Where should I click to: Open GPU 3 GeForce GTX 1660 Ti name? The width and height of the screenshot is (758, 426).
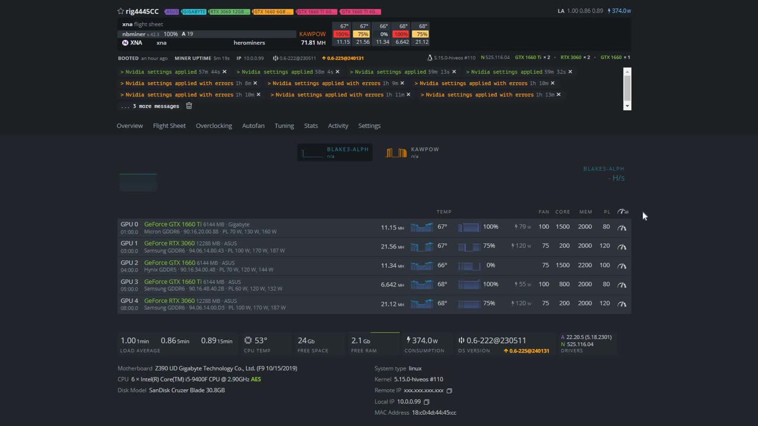click(173, 282)
